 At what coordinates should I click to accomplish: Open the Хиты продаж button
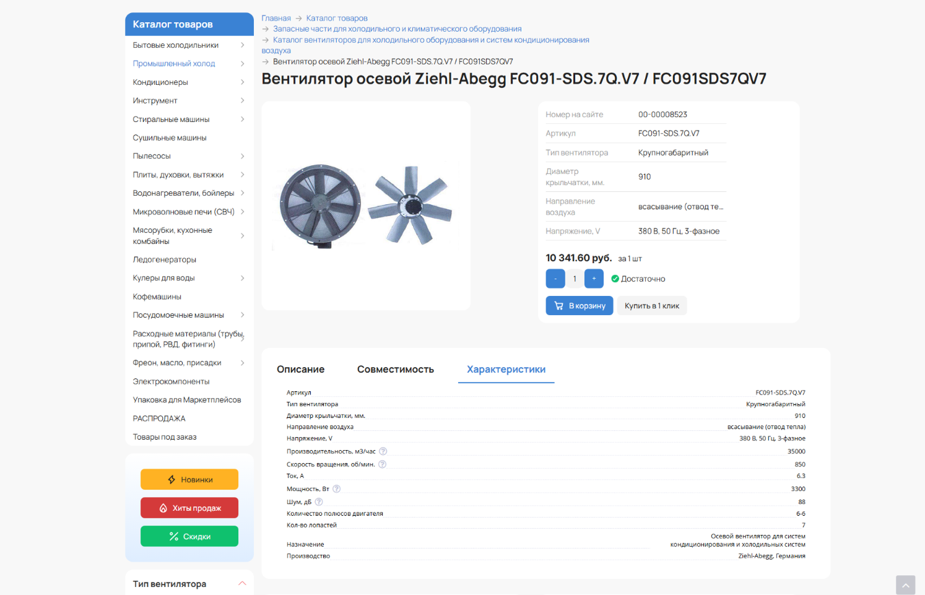tap(189, 508)
